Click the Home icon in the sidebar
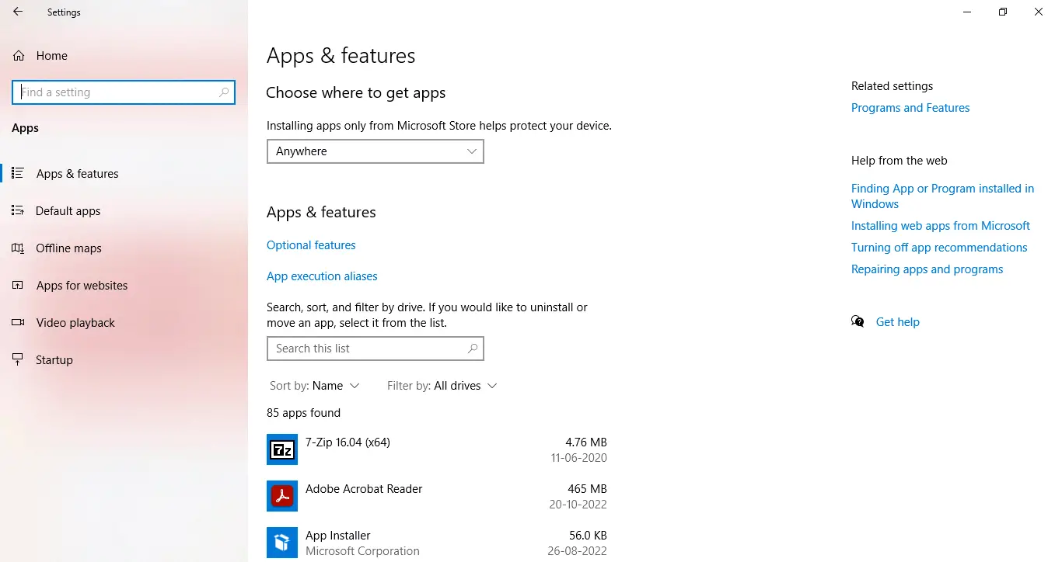The height and width of the screenshot is (562, 1055). [x=18, y=55]
